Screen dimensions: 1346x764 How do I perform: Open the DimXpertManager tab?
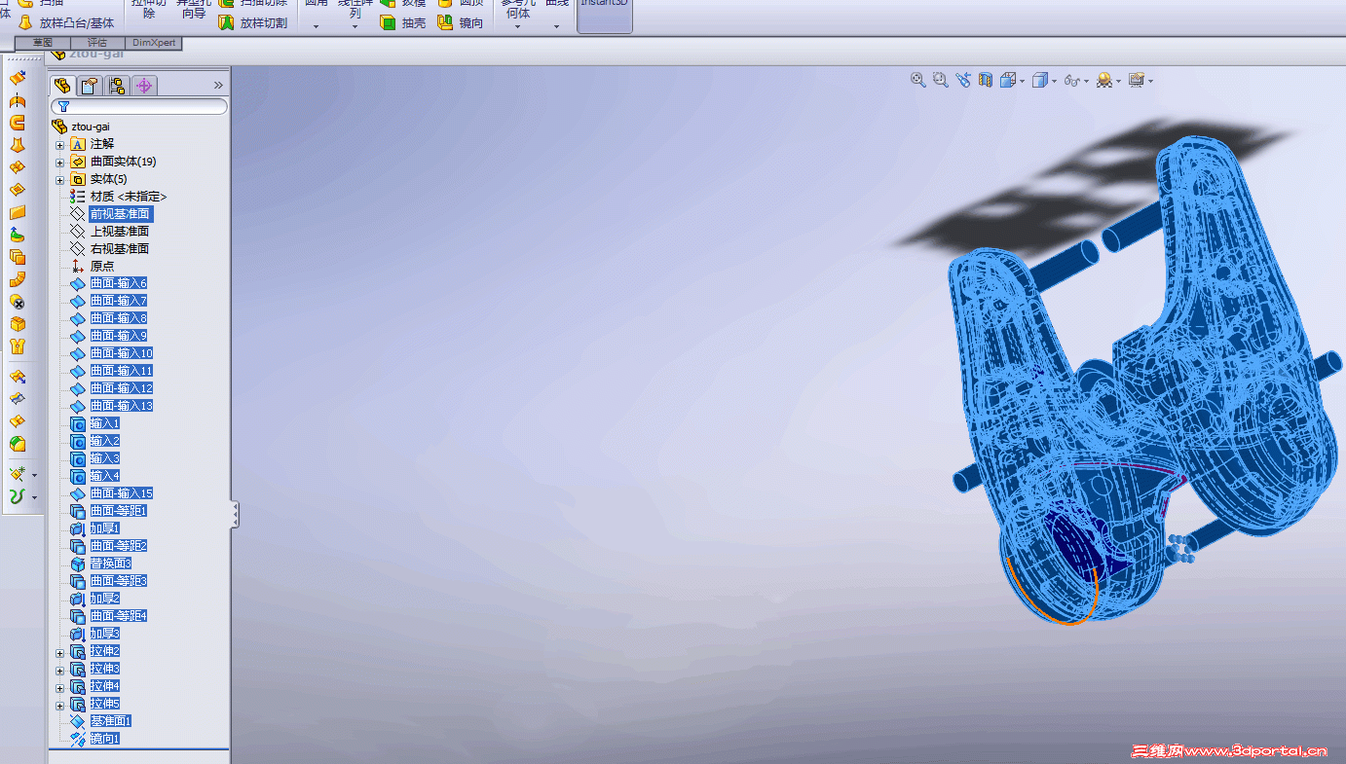click(144, 86)
